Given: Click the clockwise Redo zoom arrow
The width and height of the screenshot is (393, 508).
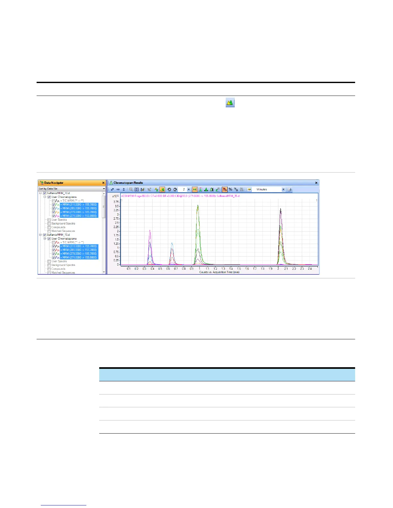Looking at the screenshot, I should (175, 190).
